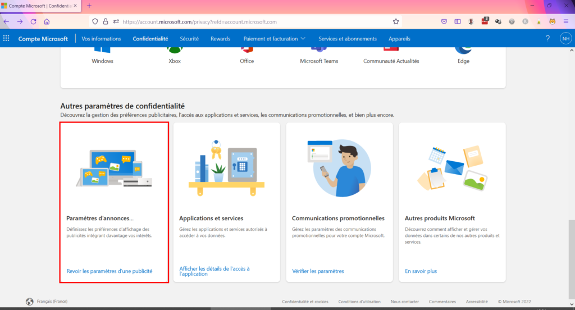Image resolution: width=575 pixels, height=310 pixels.
Task: Open red extension with badge 3
Action: 485,21
